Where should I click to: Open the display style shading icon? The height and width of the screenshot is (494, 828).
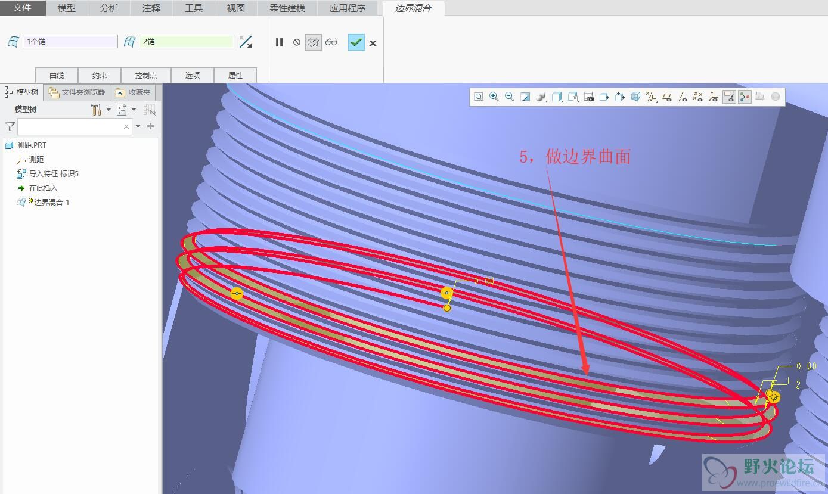[x=541, y=97]
